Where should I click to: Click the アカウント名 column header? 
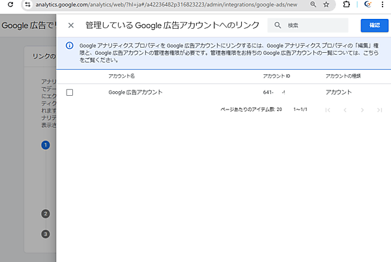(x=121, y=76)
